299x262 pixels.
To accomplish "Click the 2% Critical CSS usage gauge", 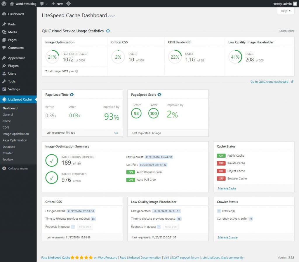I will [x=118, y=57].
